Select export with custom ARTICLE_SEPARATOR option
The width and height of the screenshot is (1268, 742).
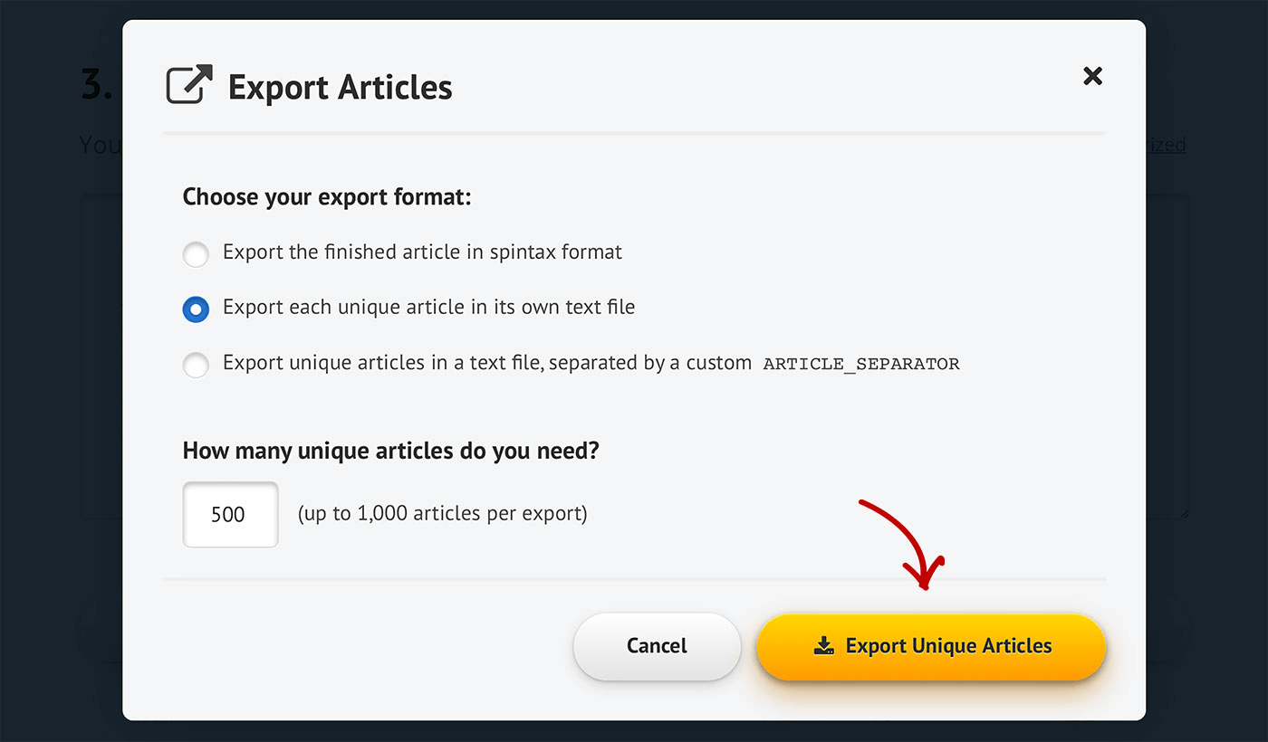196,365
